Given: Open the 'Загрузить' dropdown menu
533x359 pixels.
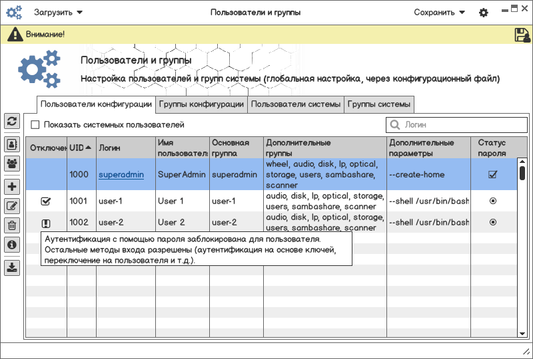Looking at the screenshot, I should 59,13.
